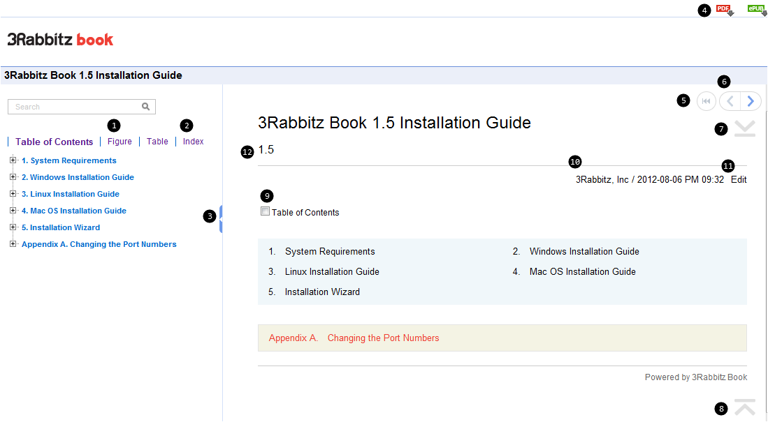Open 2. Windows Installation Guide in sidebar
Screen dimensions: 768x422
(x=78, y=177)
